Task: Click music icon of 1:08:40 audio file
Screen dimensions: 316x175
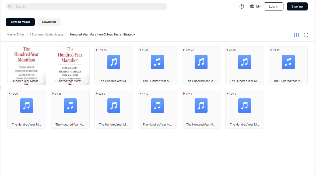Action: tap(201, 62)
